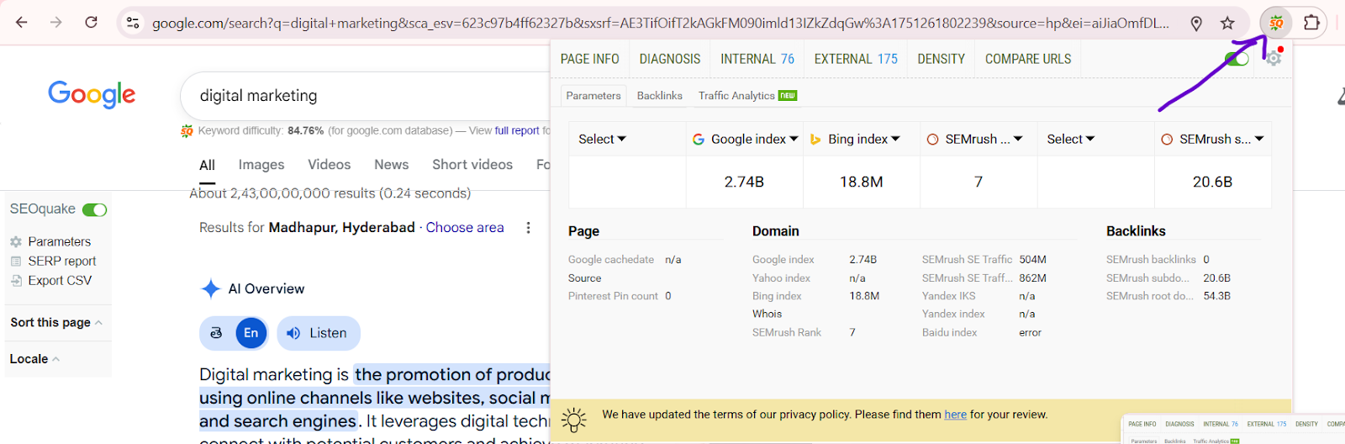Screen dimensions: 1345x444
Task: Click the SEMrush icon in SEMrush Rank column
Action: tap(932, 140)
